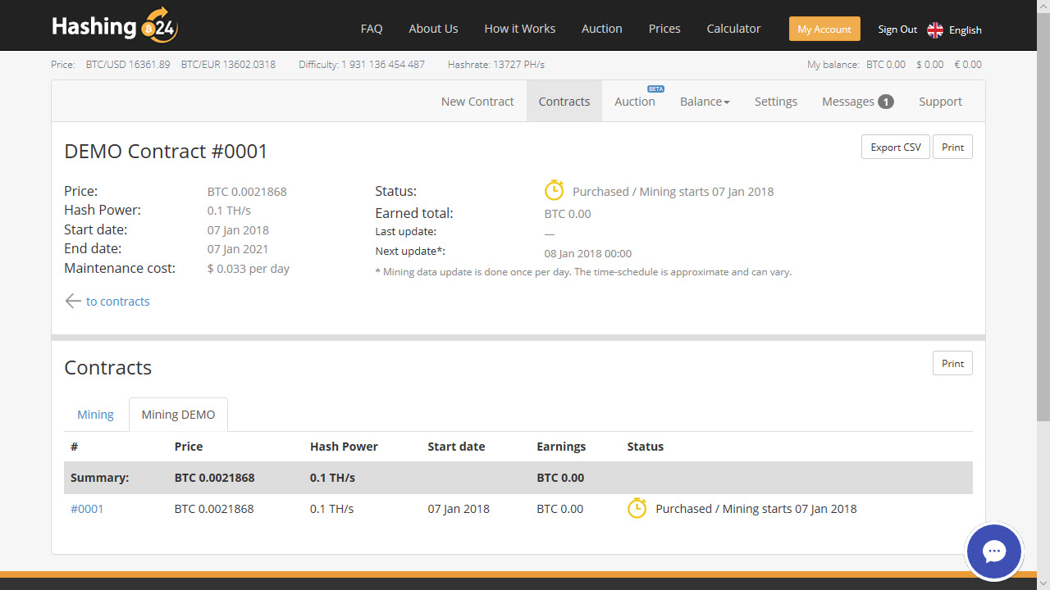Screen dimensions: 1050x590
Task: Click the Difficulty value text
Action: pyautogui.click(x=362, y=64)
